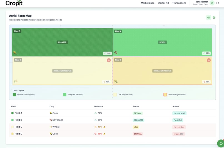Select Field B row in the table
This screenshot has height=148, width=224.
[x=112, y=120]
